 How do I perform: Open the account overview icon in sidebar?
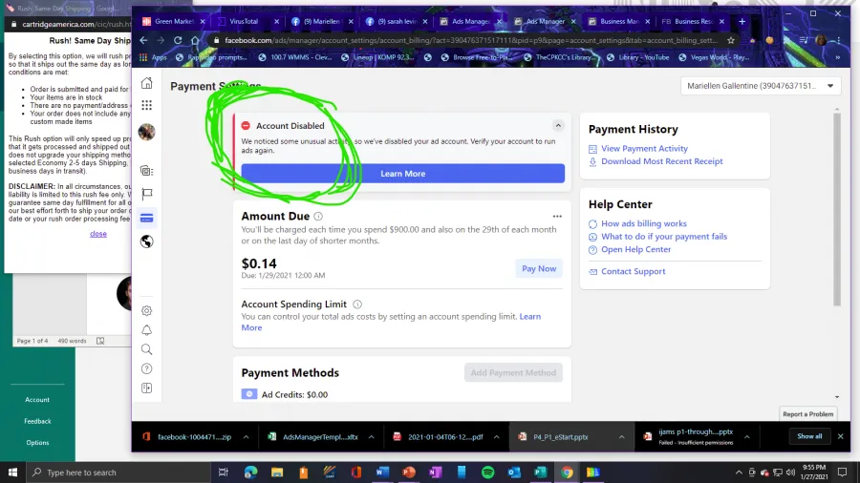click(x=146, y=171)
